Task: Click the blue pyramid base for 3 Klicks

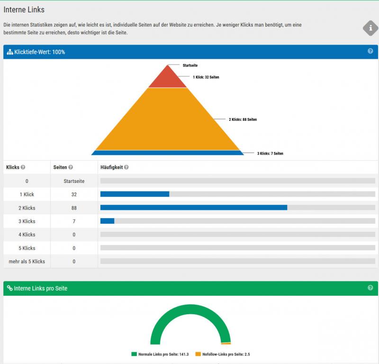Action: (x=168, y=153)
